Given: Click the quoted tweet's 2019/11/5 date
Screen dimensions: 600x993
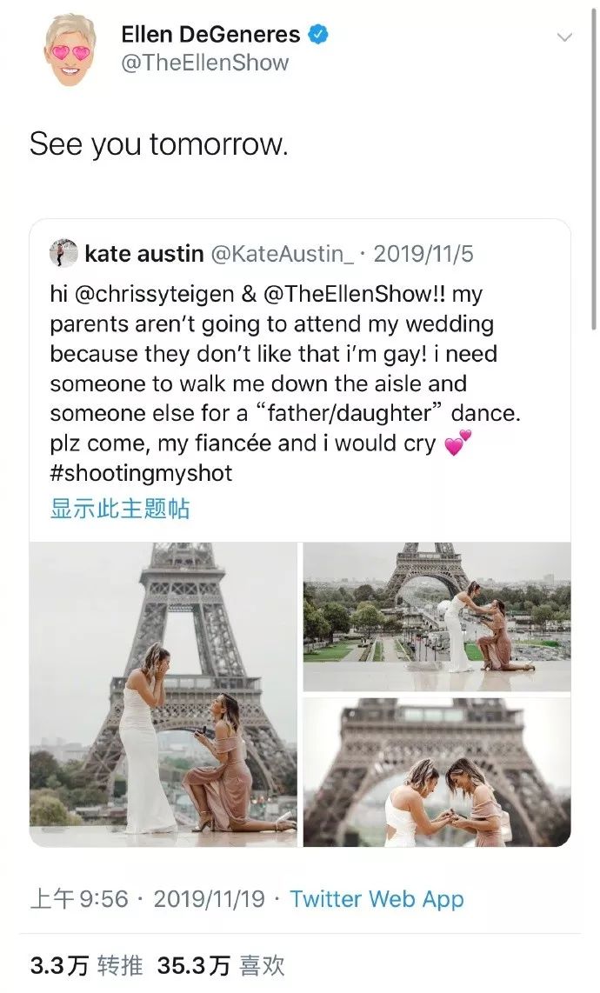Looking at the screenshot, I should (x=423, y=254).
